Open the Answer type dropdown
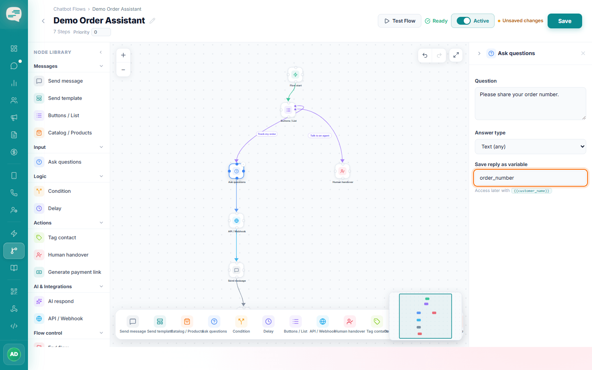 click(530, 147)
